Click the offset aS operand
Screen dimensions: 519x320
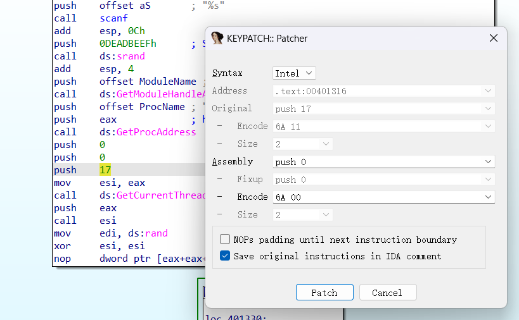pyautogui.click(x=125, y=6)
